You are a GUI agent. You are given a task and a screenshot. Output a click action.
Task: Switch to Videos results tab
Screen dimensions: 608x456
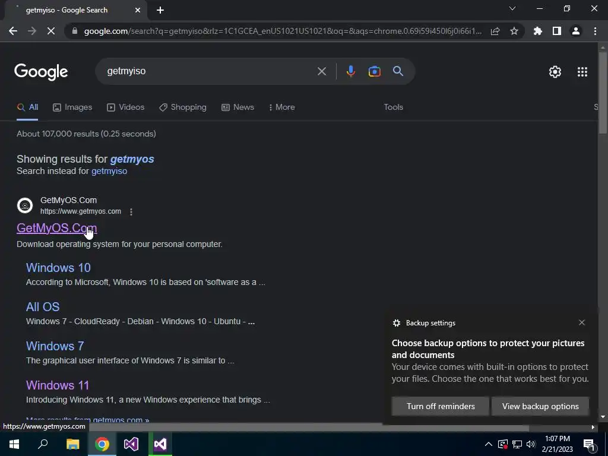(x=126, y=107)
